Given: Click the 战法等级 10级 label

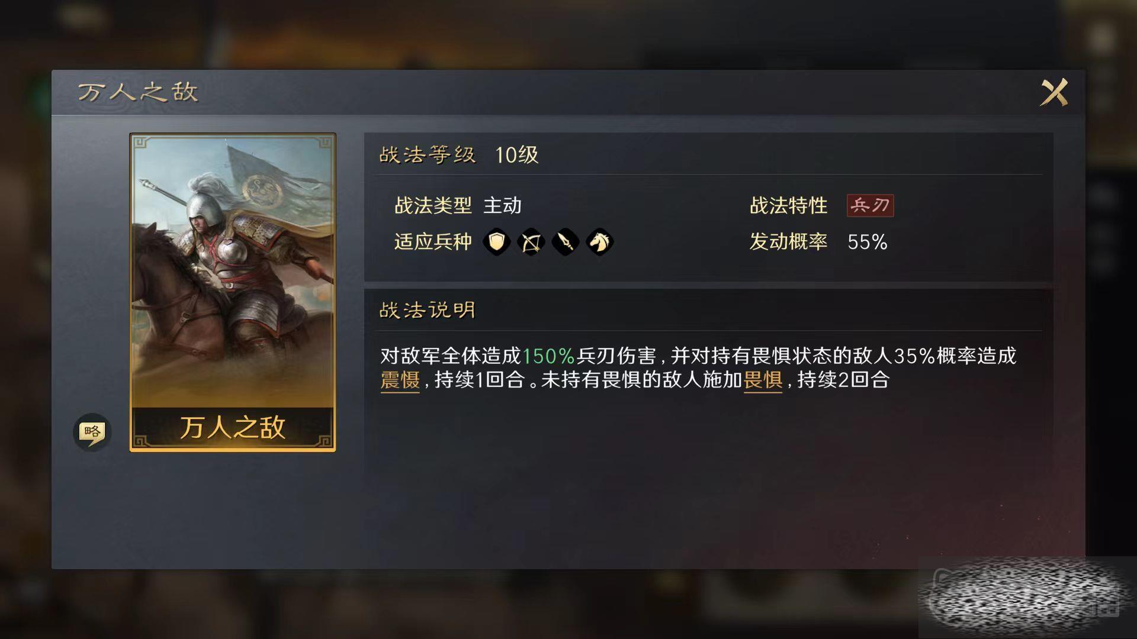Looking at the screenshot, I should (x=459, y=155).
